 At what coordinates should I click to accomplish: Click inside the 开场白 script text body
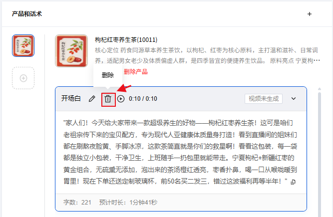click(x=180, y=152)
